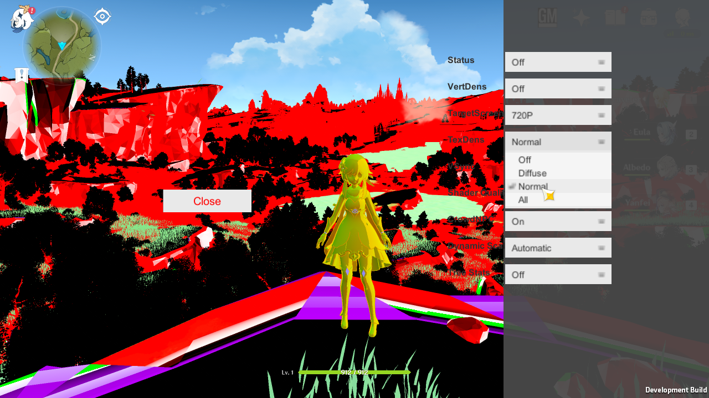Click the TexDens label
Viewport: 709px width, 398px height.
click(x=466, y=140)
